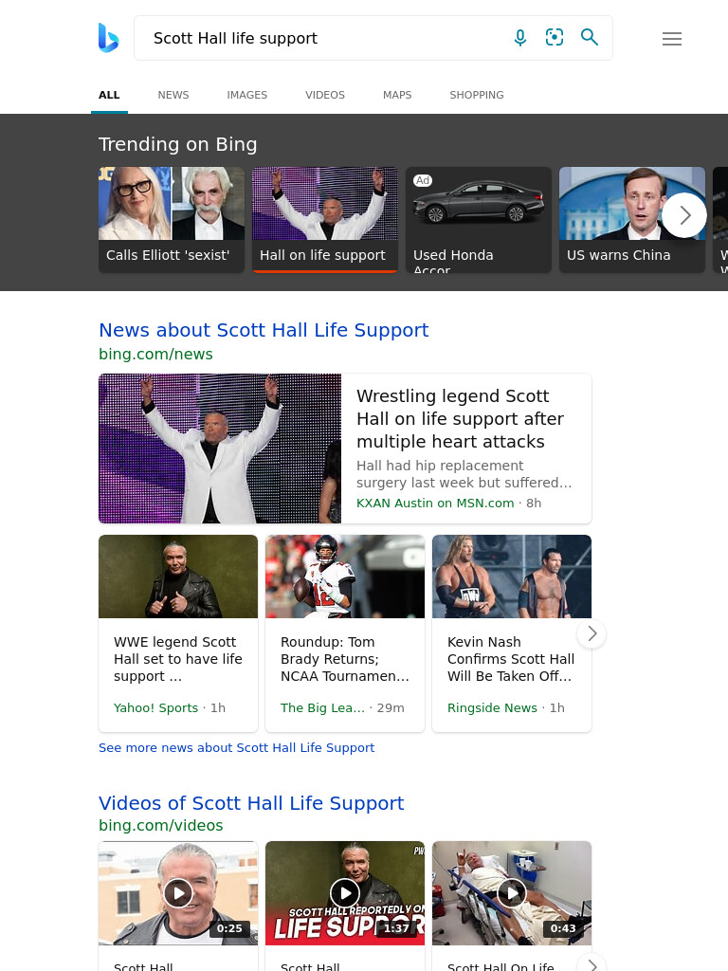This screenshot has height=971, width=728.
Task: Open visual search camera icon
Action: [555, 38]
